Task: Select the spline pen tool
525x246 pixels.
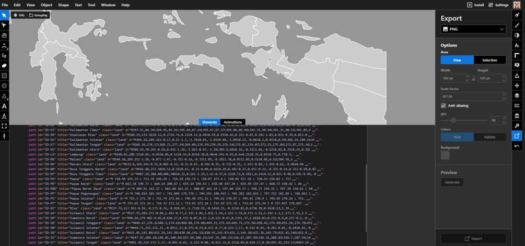Action: 4,45
